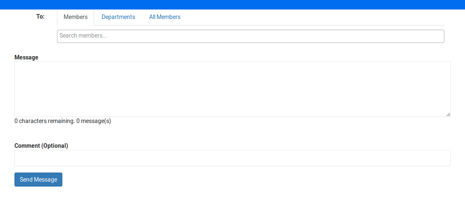The image size is (465, 201).
Task: Click the Comment (Optional) input field
Action: pos(232,158)
